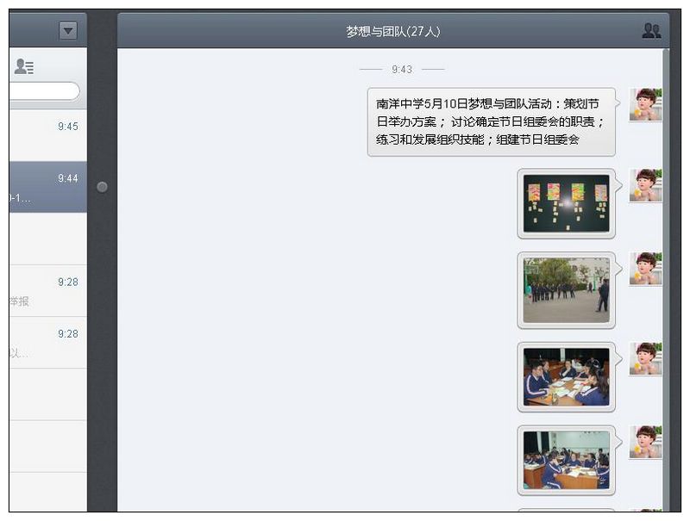Click the chat window vertical scrollbar

click(x=666, y=280)
